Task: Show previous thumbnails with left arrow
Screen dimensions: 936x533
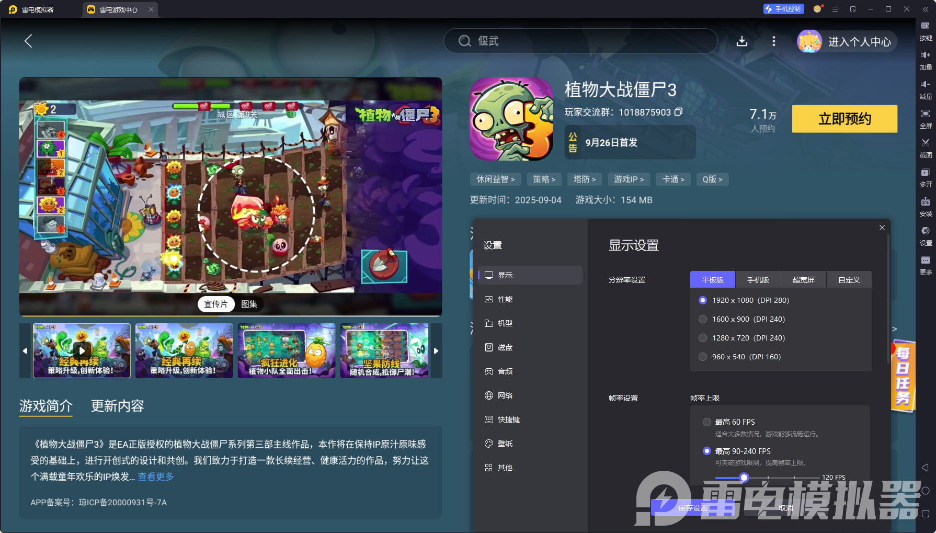Action: click(x=25, y=350)
